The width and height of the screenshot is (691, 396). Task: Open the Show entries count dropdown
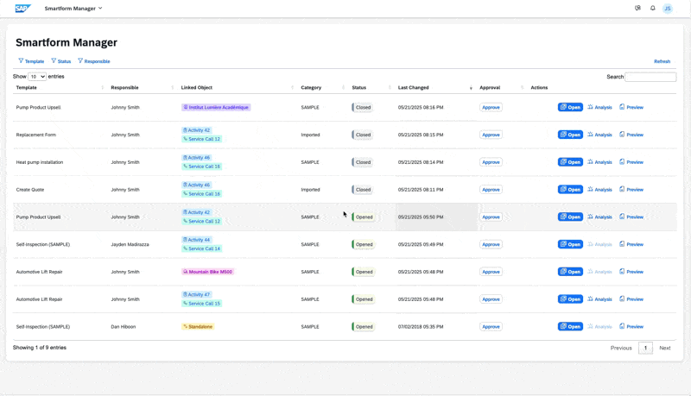pyautogui.click(x=37, y=77)
